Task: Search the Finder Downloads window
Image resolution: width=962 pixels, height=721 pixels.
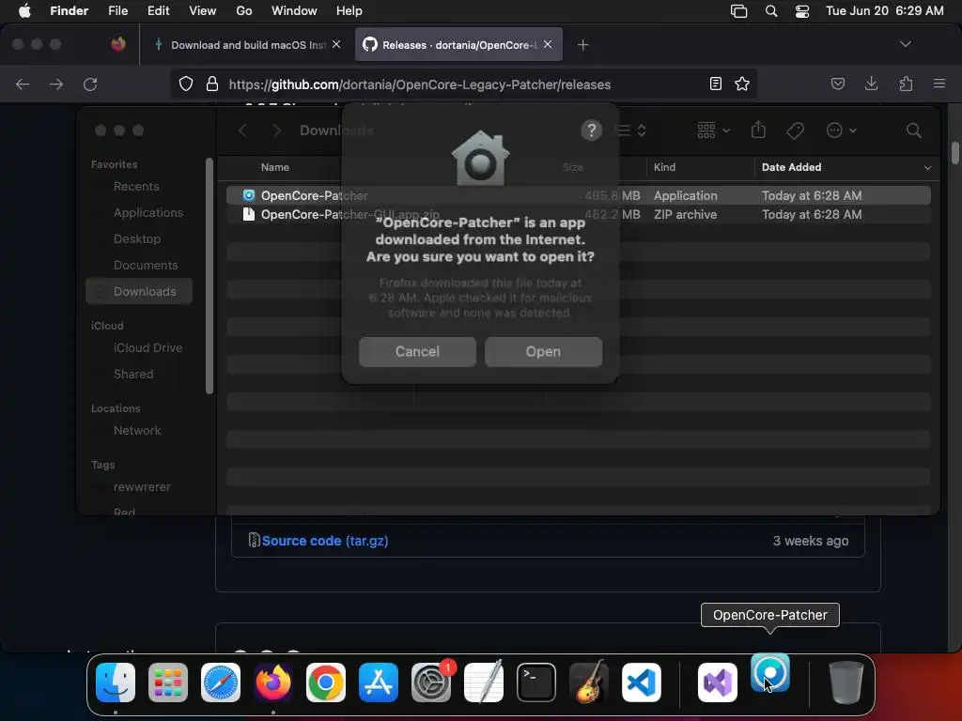Action: (x=913, y=130)
